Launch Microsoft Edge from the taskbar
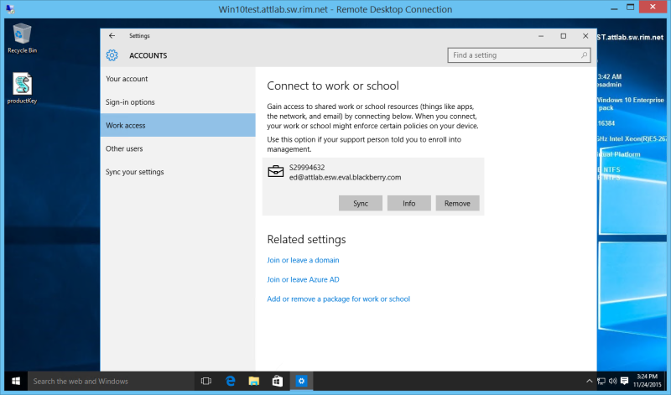Image resolution: width=671 pixels, height=395 pixels. [230, 381]
